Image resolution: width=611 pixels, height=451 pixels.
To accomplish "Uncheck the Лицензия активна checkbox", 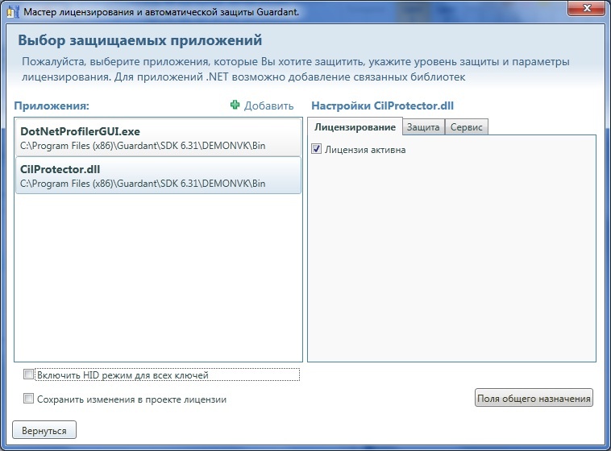I will point(316,149).
